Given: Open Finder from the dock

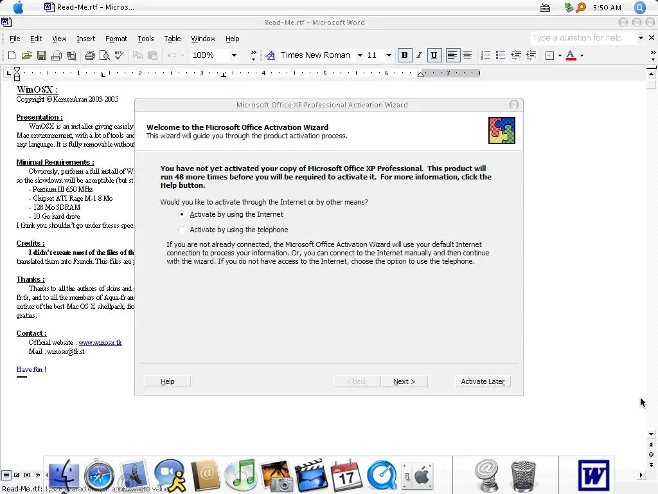Looking at the screenshot, I should click(x=64, y=475).
